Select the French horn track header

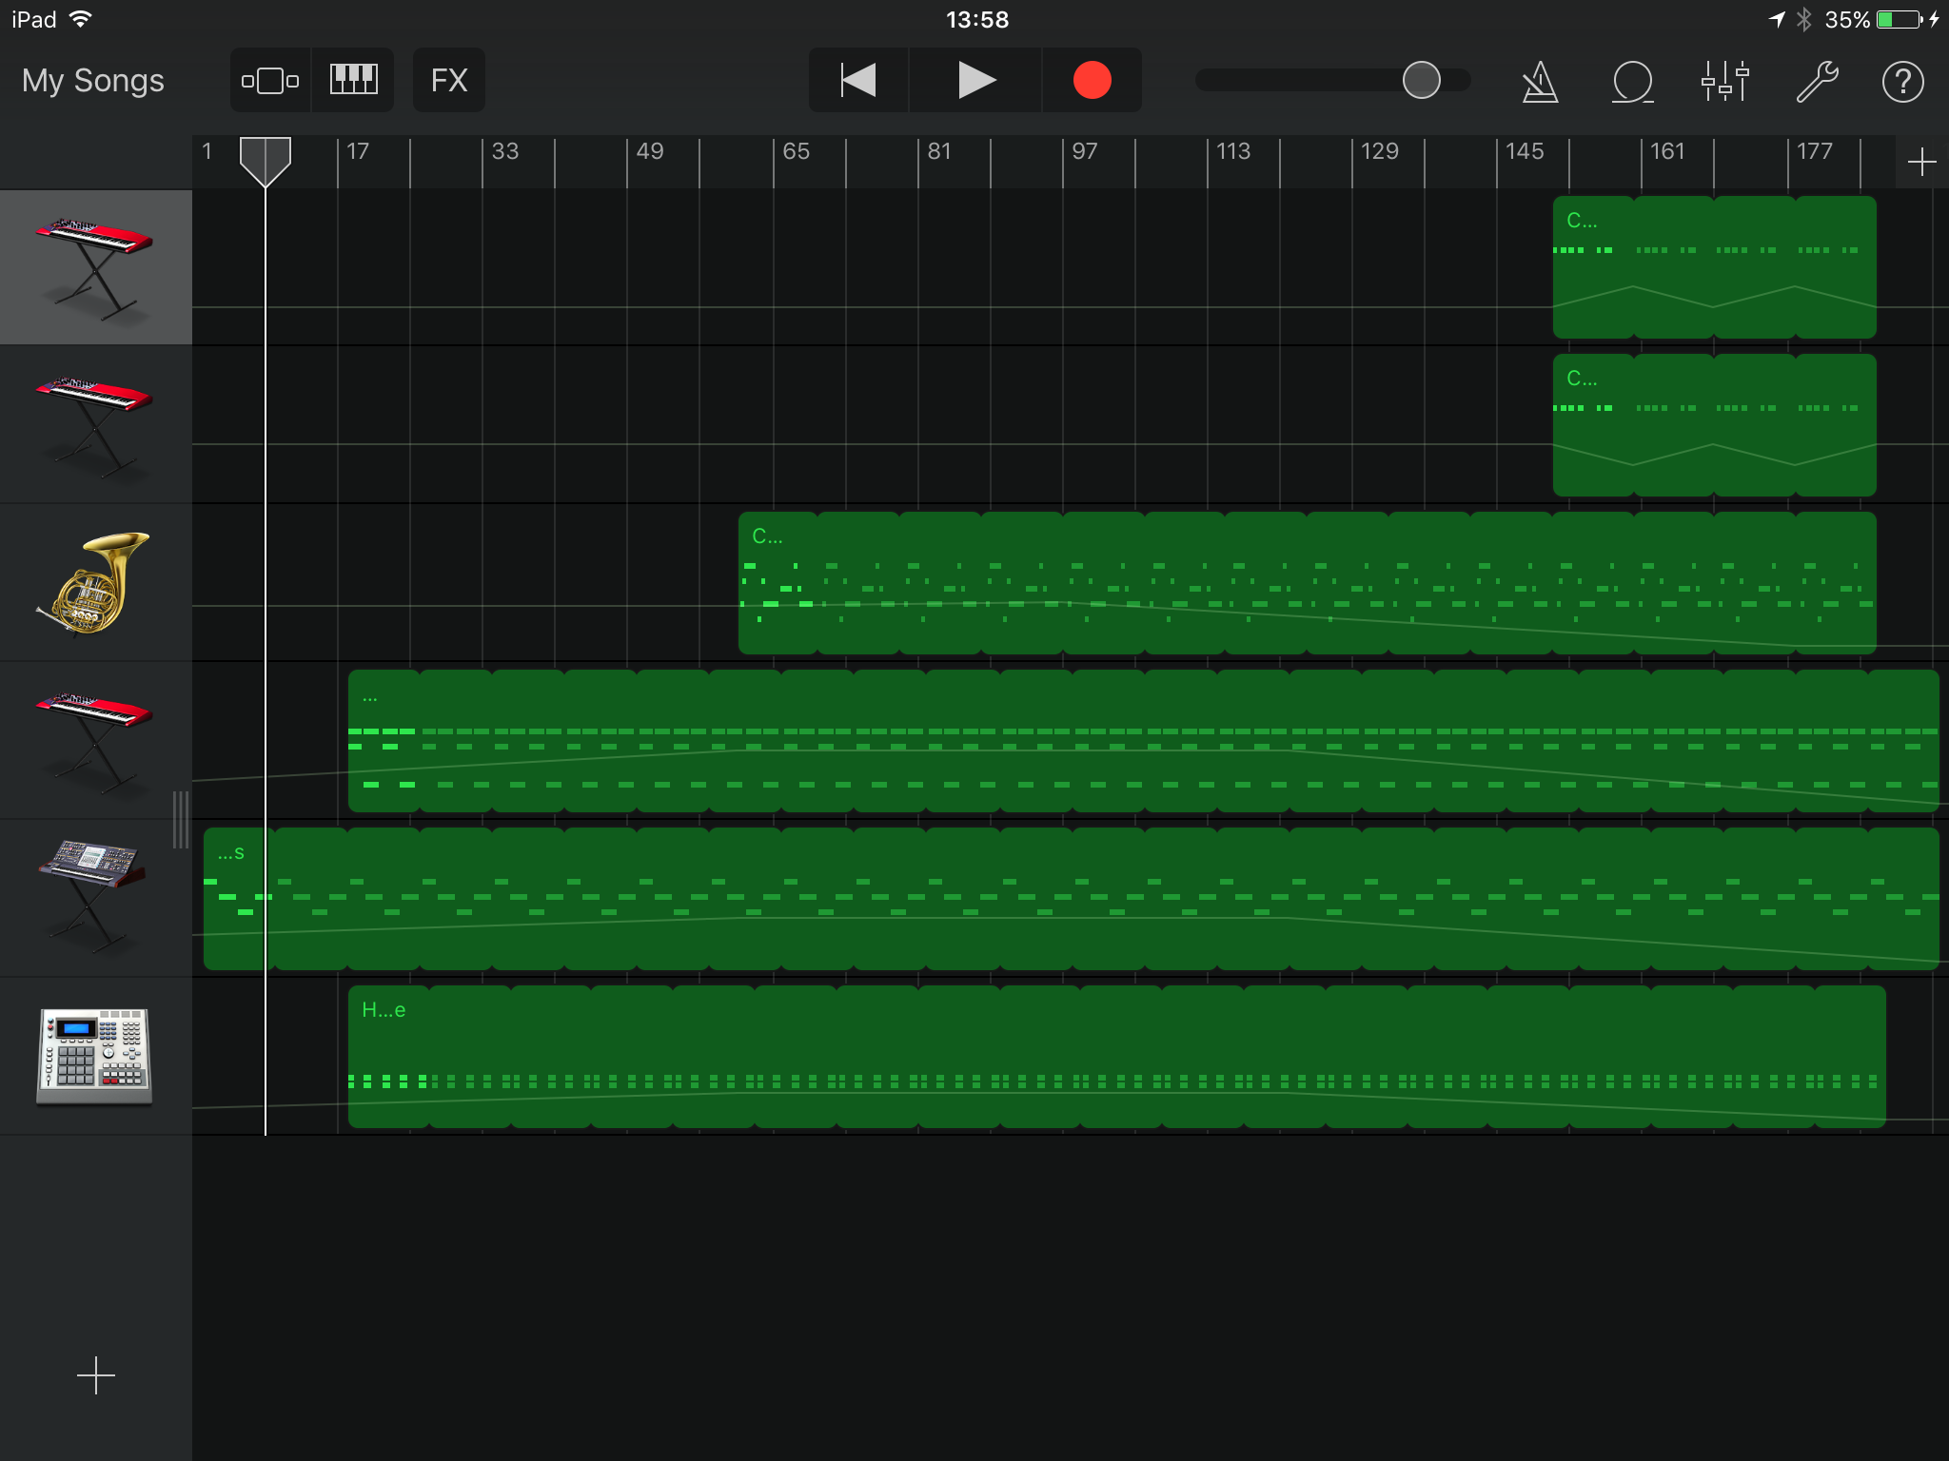(x=95, y=582)
